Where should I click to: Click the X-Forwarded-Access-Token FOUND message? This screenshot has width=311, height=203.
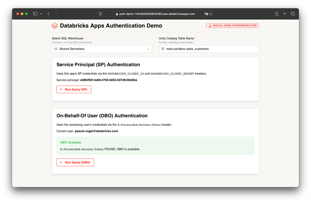[x=100, y=149]
